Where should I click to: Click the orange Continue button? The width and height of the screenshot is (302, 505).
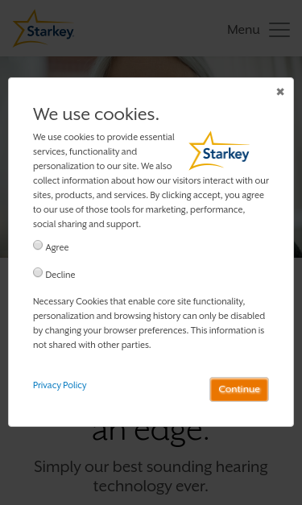239,389
